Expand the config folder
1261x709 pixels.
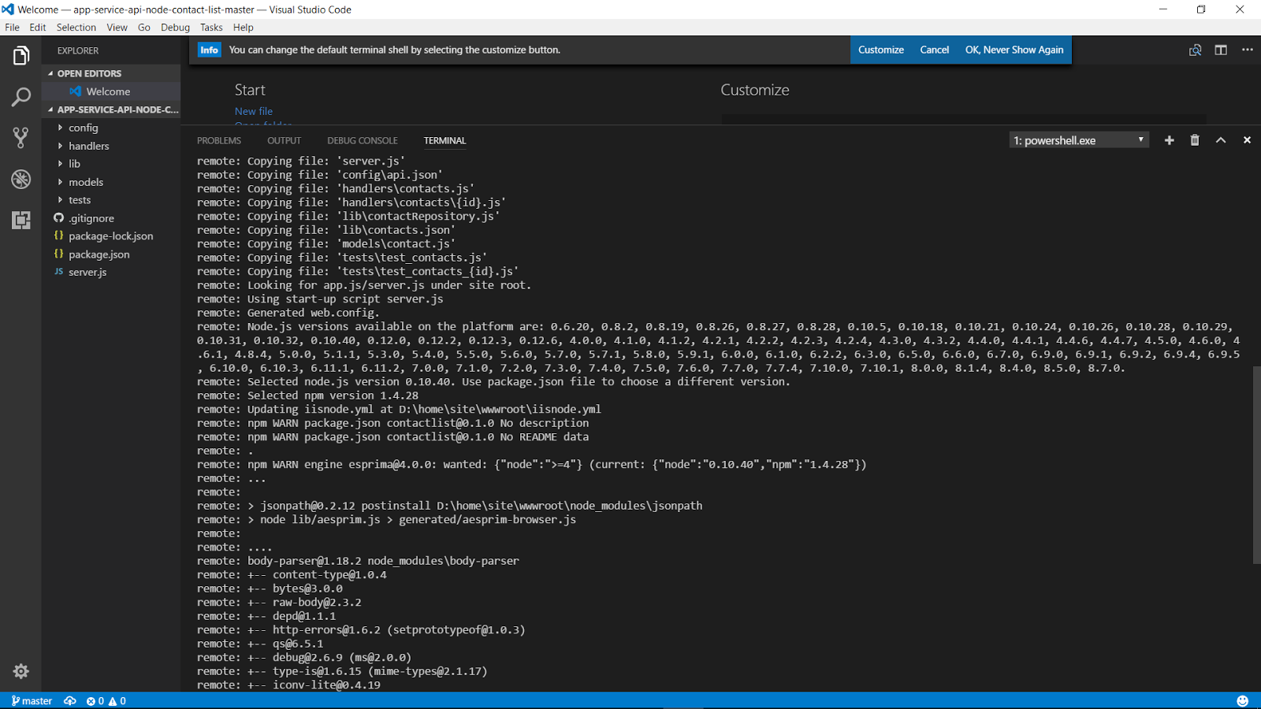pyautogui.click(x=111, y=128)
